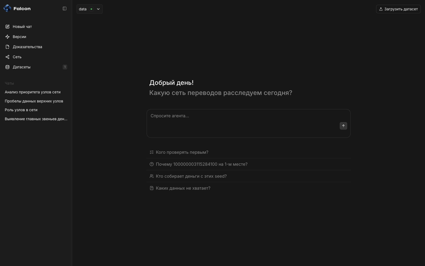This screenshot has width=425, height=266.
Task: Select suggestion Каких данных не хватает?
Action: pos(249,188)
